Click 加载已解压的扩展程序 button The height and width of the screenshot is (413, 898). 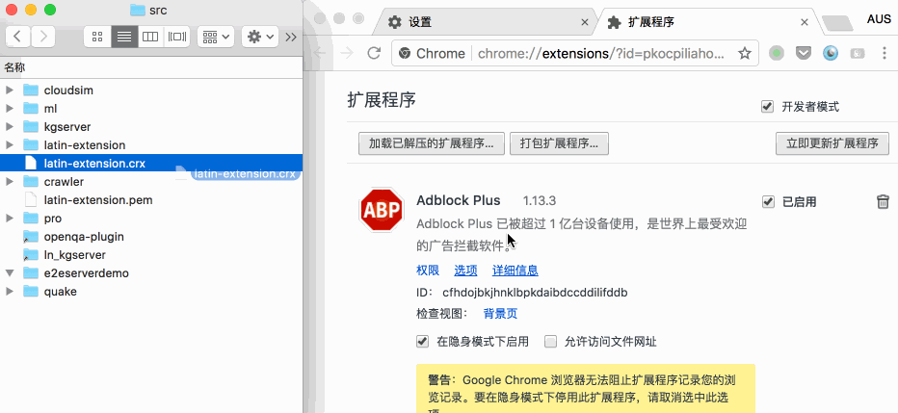(432, 143)
